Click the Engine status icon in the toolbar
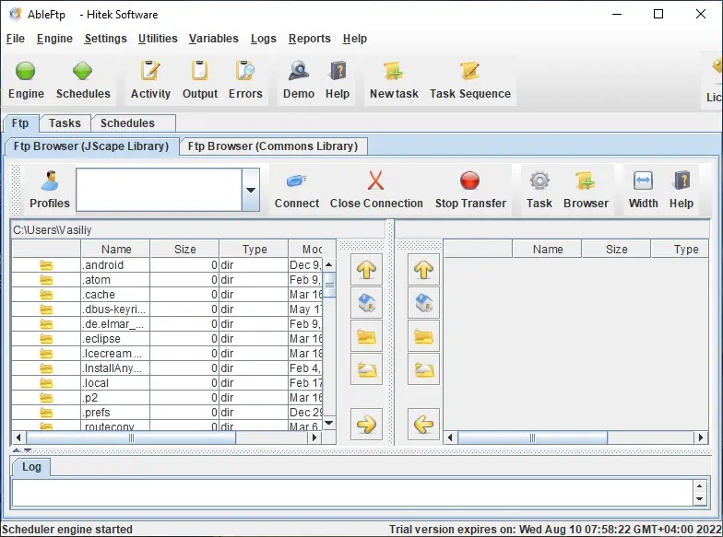The height and width of the screenshot is (537, 723). (26, 72)
